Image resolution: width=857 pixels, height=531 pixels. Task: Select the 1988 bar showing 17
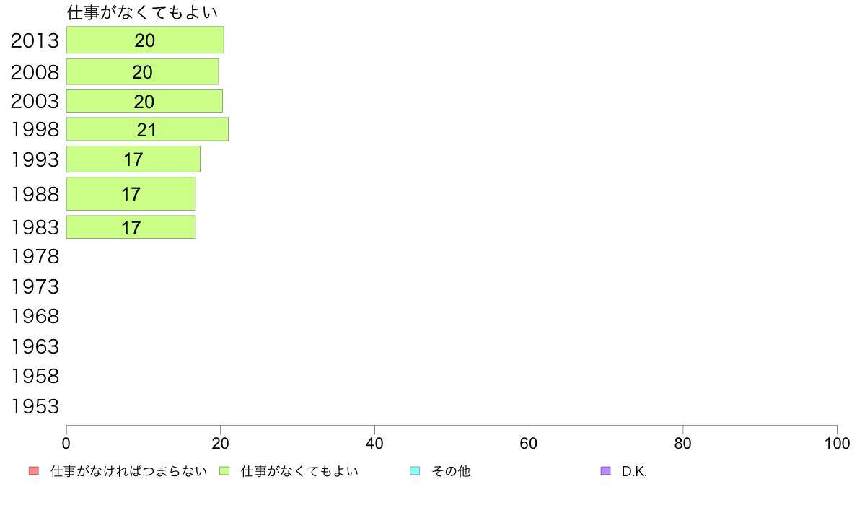(x=131, y=193)
